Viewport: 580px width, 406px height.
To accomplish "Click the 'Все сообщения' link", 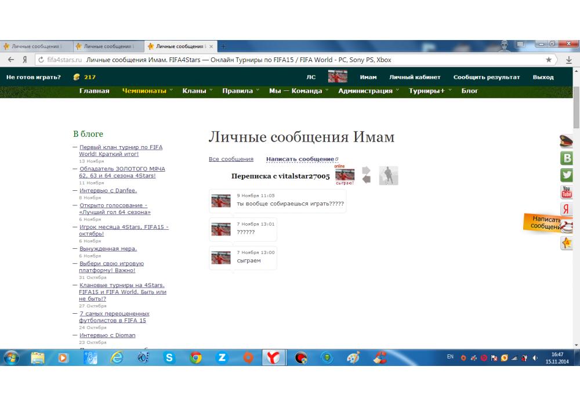I will [x=231, y=159].
